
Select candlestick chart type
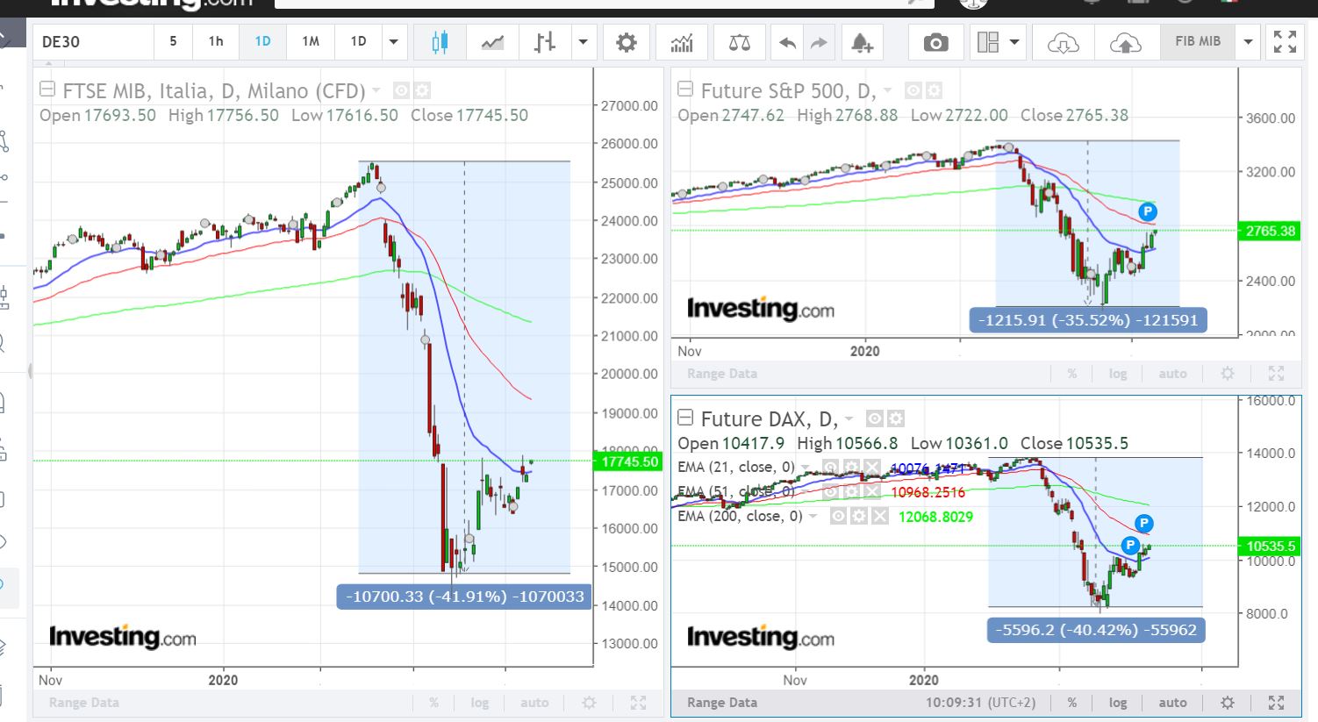[440, 42]
